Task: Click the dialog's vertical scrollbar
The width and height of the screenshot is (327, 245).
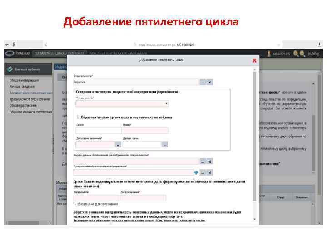Action: click(254, 137)
